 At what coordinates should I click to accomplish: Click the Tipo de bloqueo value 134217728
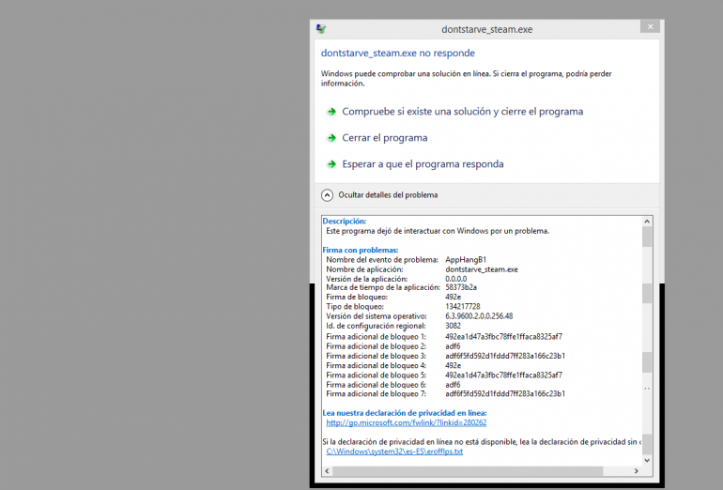point(463,307)
